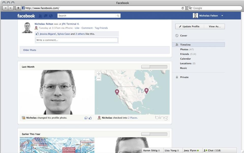The width and height of the screenshot is (244, 153).
Task: Click the Write a comment box
Action: click(77, 40)
